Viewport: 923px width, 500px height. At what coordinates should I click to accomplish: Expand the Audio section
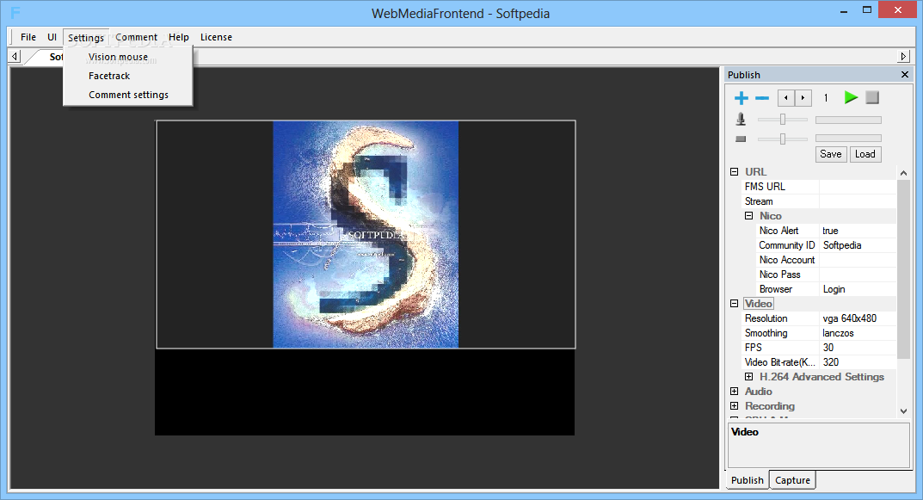[734, 391]
